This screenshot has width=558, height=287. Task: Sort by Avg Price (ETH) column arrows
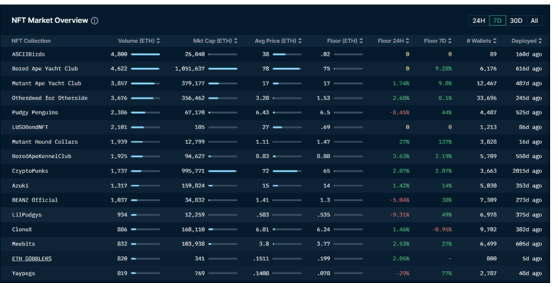coord(300,41)
